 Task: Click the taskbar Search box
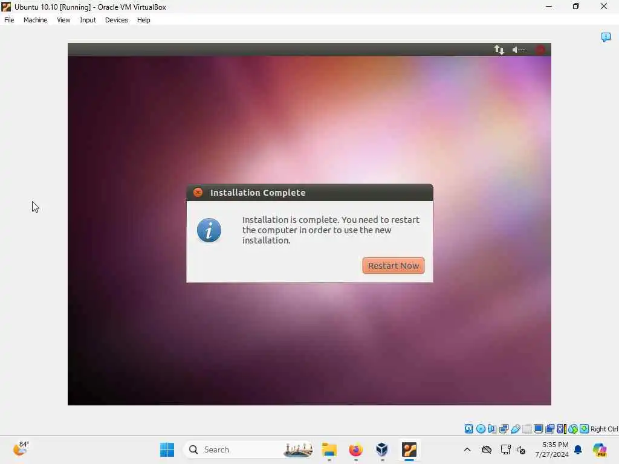[248, 449]
